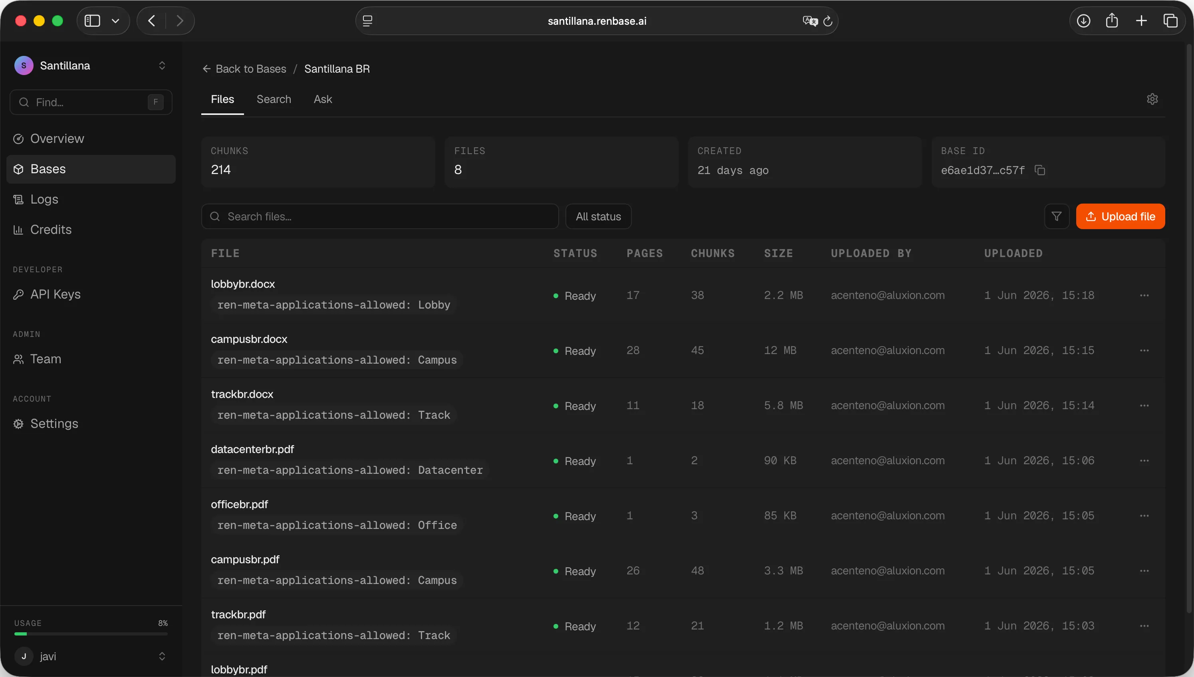Image resolution: width=1194 pixels, height=677 pixels.
Task: Open row menu for trackbr.docx
Action: pos(1144,406)
